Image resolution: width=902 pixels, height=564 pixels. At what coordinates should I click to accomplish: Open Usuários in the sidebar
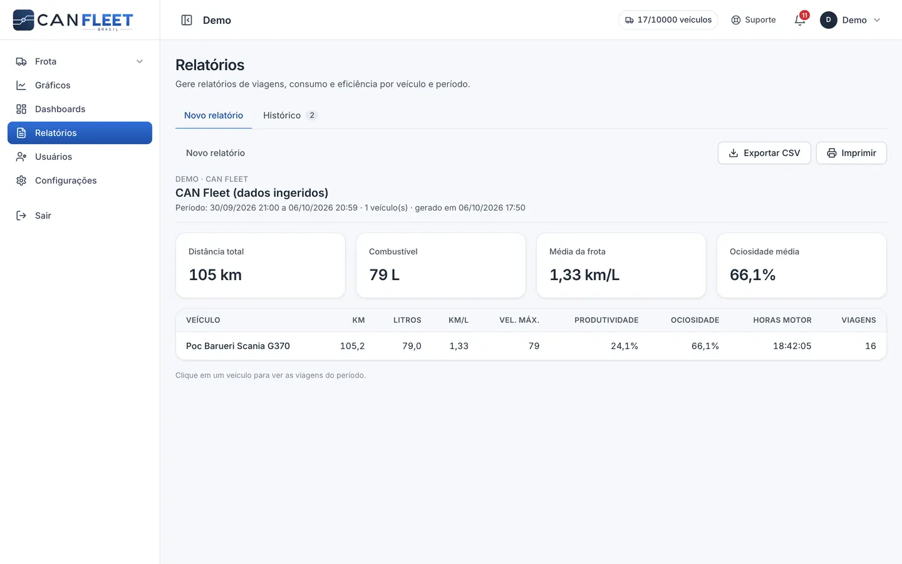coord(80,157)
